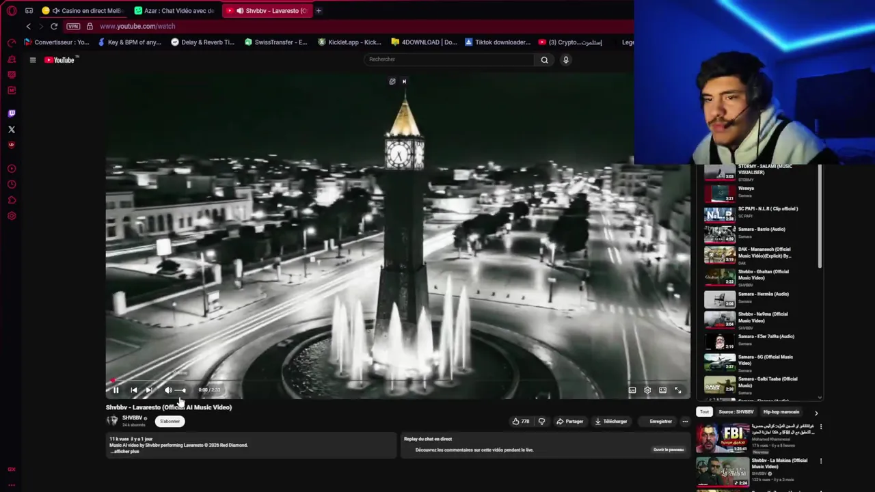Click Ouvrir le panneau chat replay button
Image resolution: width=875 pixels, height=492 pixels.
click(668, 450)
